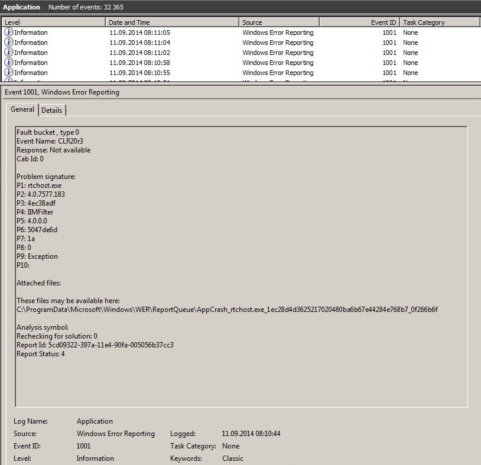Click the 'P3: 4ec38adf' line
This screenshot has height=465, width=481.
36,203
